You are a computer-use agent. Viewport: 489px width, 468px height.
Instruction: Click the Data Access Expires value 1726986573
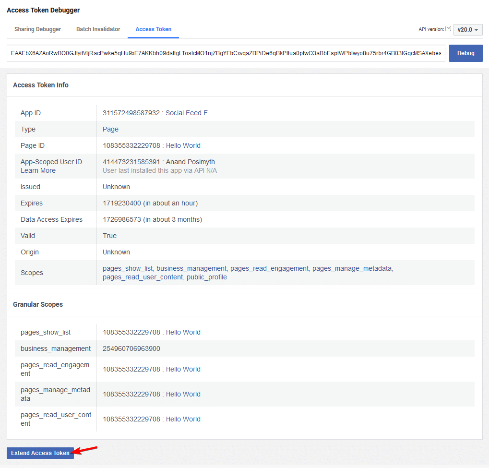(x=121, y=219)
